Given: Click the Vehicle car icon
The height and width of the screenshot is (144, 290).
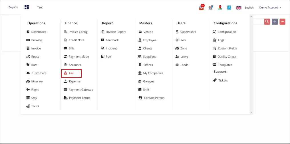Looking at the screenshot, I should pyautogui.click(x=140, y=32).
